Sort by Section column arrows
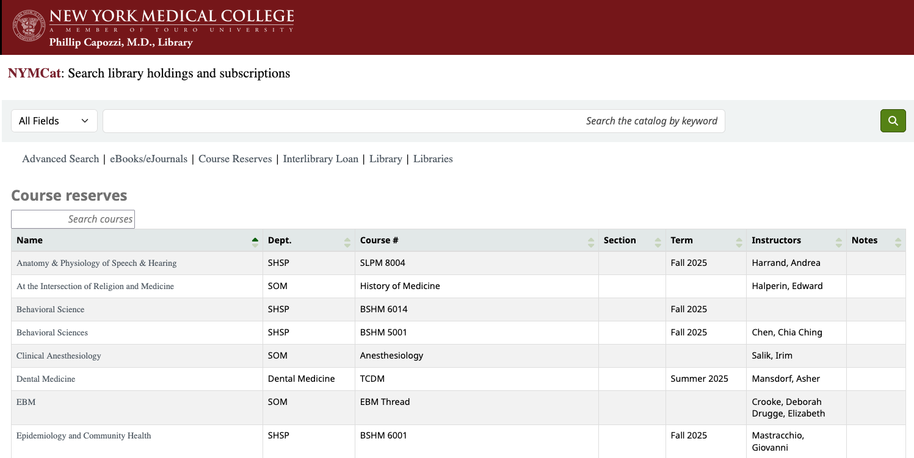Viewport: 914px width, 458px height. pyautogui.click(x=658, y=241)
